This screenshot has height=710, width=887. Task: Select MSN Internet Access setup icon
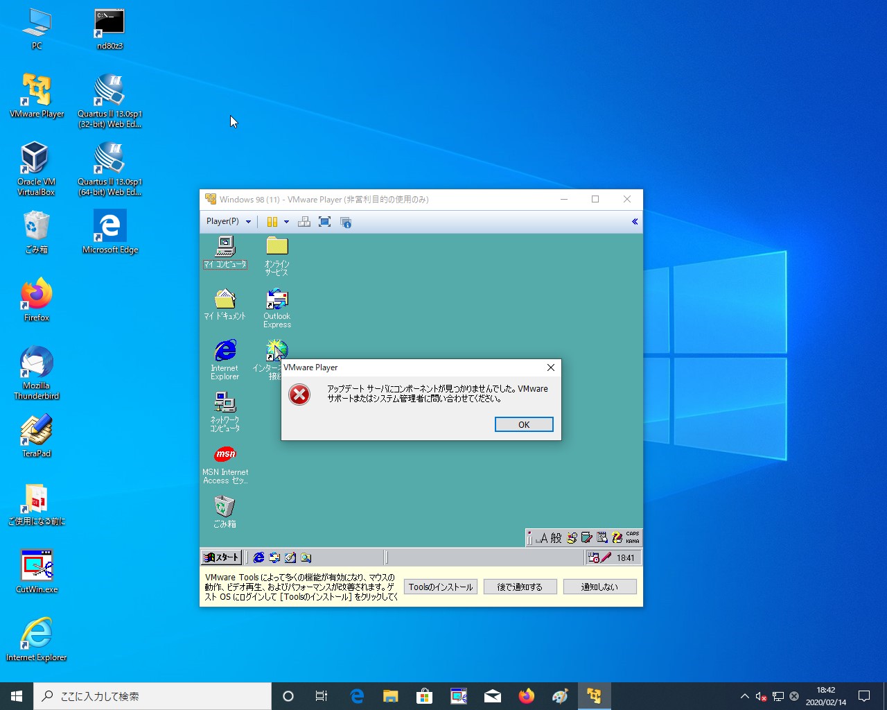225,464
